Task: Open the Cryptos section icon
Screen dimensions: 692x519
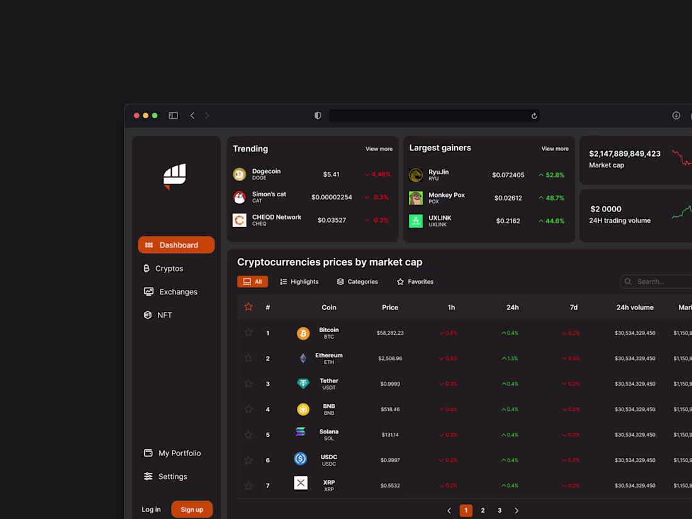Action: (x=147, y=268)
